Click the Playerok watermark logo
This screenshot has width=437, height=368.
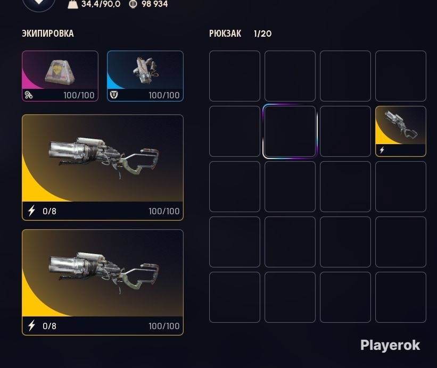[390, 346]
